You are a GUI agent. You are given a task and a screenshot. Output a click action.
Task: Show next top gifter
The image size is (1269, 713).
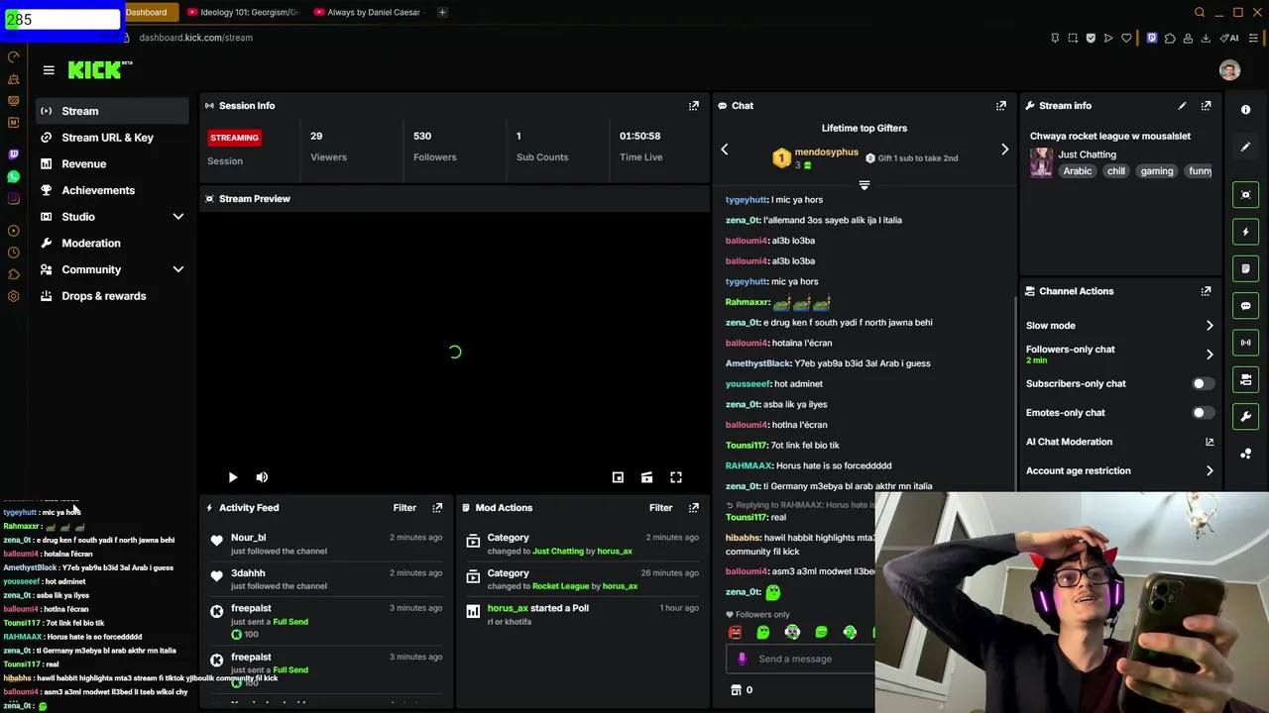tap(1004, 150)
